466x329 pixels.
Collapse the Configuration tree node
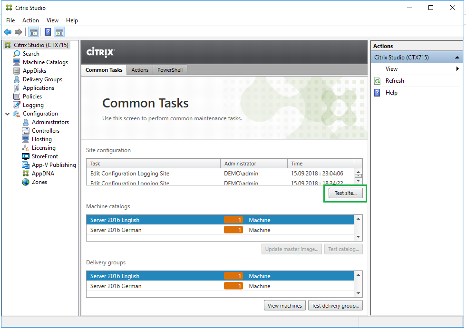coord(7,114)
